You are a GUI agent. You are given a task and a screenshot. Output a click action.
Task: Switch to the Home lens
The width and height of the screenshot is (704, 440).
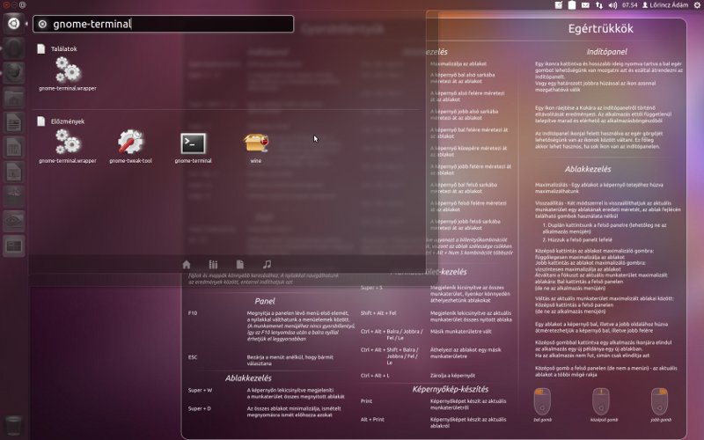click(x=187, y=265)
